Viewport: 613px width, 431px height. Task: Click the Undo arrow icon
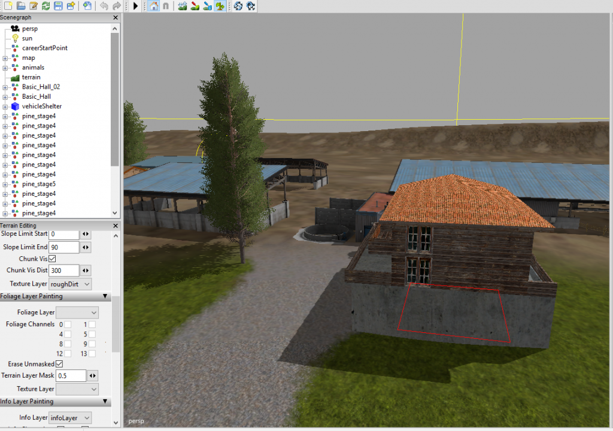pyautogui.click(x=104, y=6)
